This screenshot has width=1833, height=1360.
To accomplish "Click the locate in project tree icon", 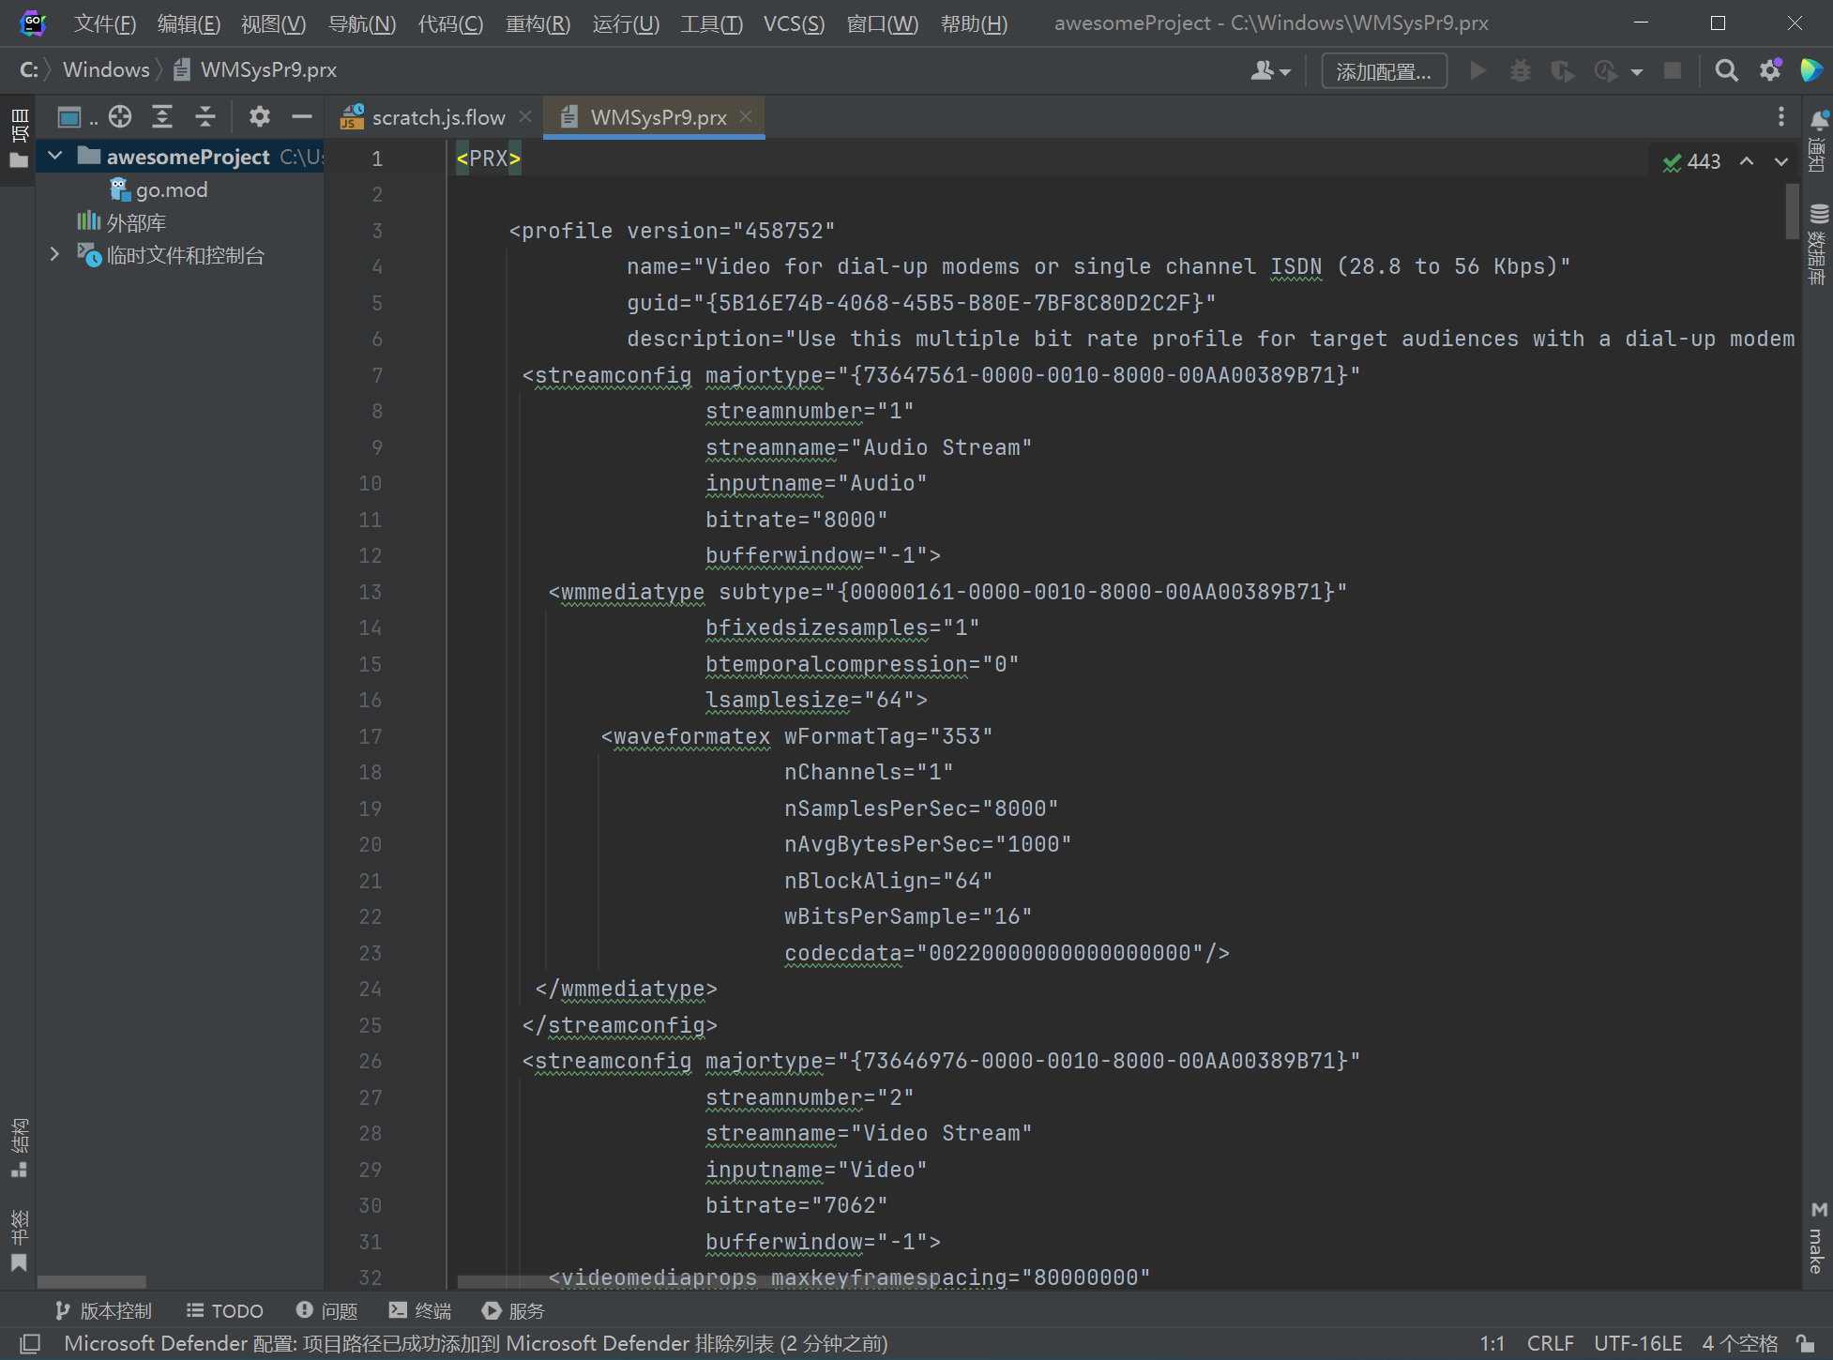I will (x=120, y=116).
